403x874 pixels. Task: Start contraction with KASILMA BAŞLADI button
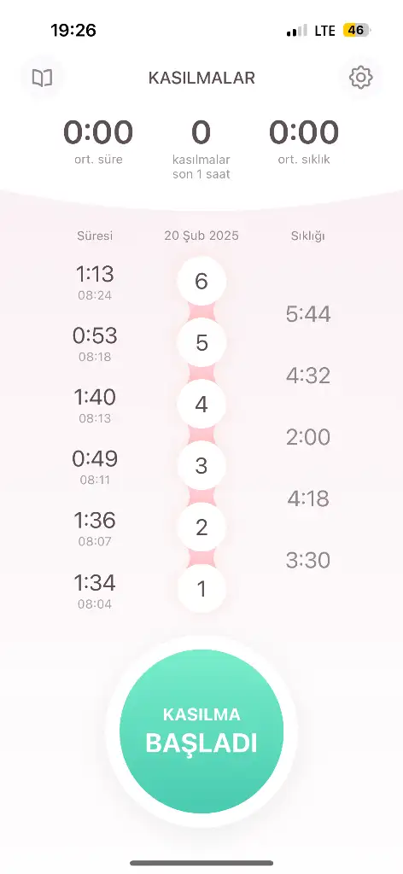pos(201,731)
